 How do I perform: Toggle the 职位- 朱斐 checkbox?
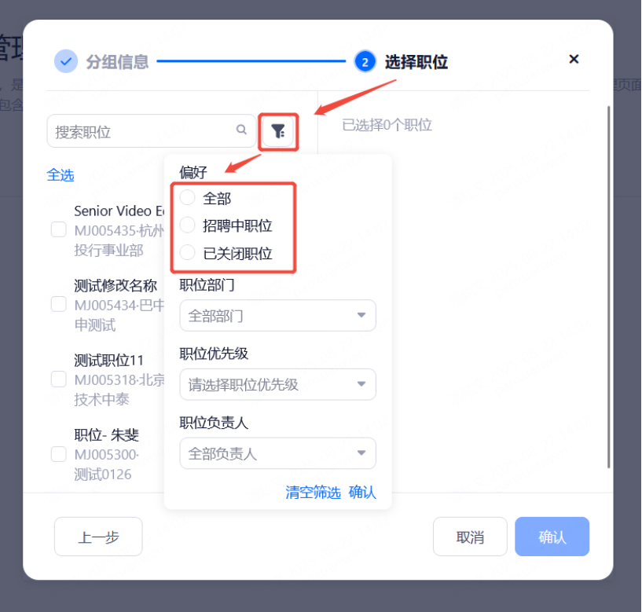tap(58, 454)
